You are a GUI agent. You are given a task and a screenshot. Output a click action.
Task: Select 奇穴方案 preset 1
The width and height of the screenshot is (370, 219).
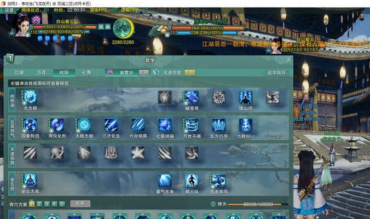tap(32, 204)
